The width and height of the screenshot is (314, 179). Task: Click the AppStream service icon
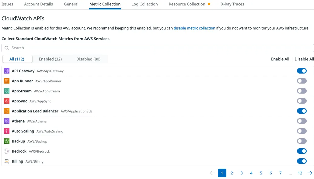coord(7,91)
